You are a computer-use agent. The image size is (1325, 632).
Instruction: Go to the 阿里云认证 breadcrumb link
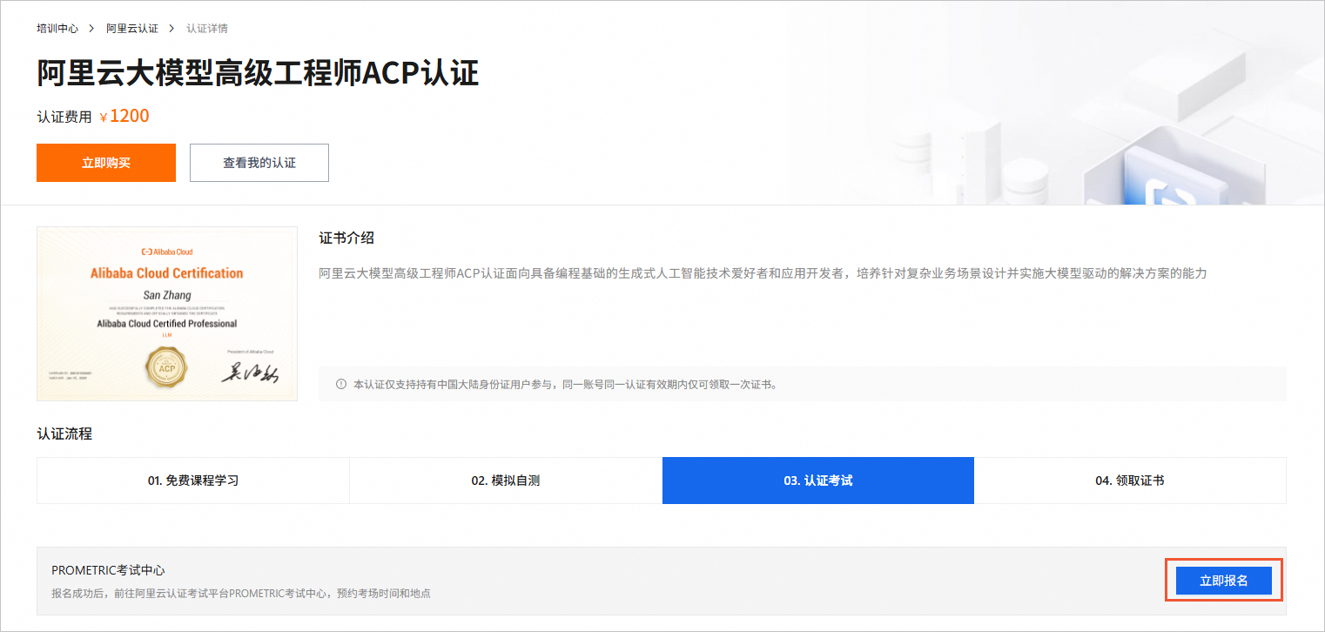[x=132, y=29]
